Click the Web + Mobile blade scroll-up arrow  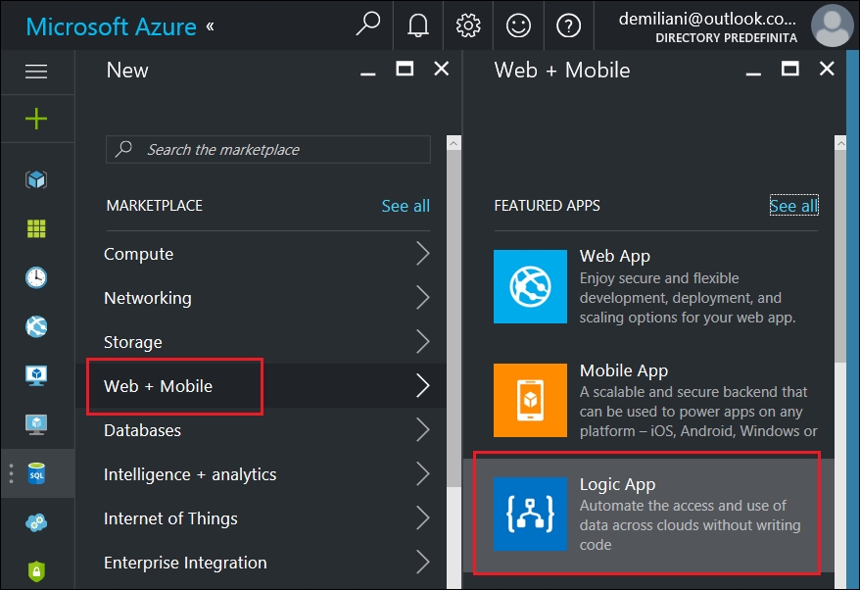[x=840, y=143]
